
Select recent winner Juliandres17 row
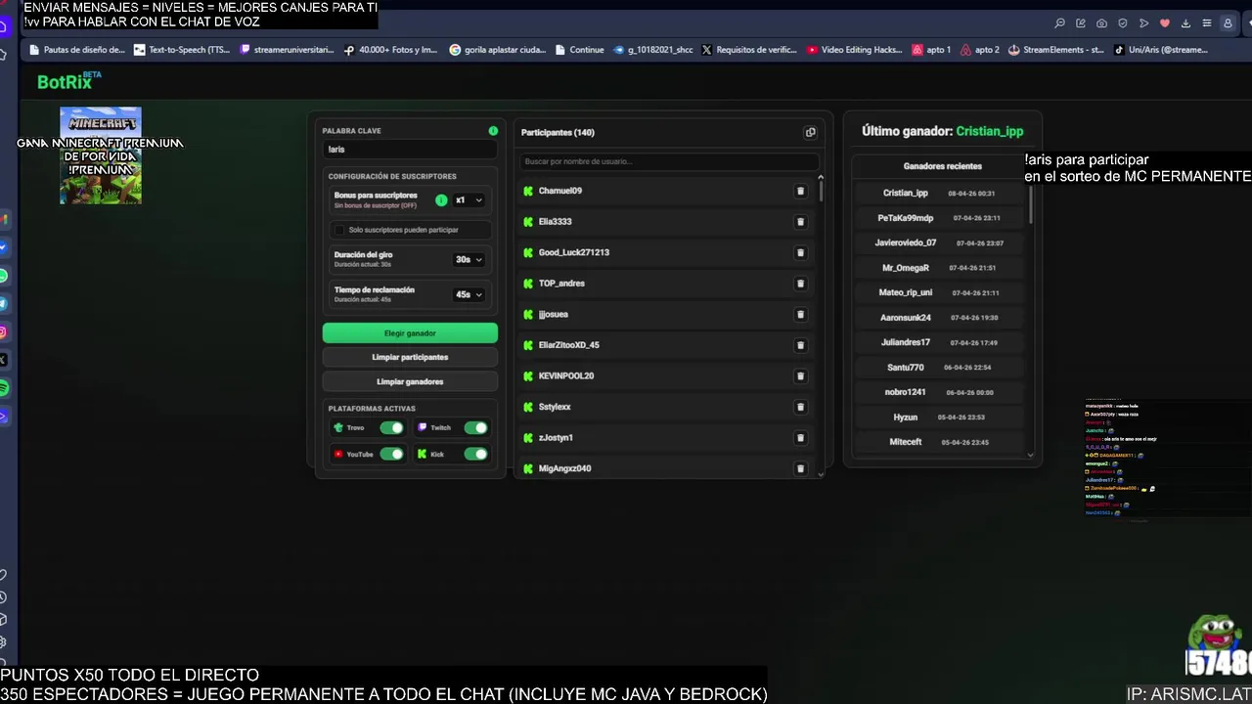click(940, 342)
